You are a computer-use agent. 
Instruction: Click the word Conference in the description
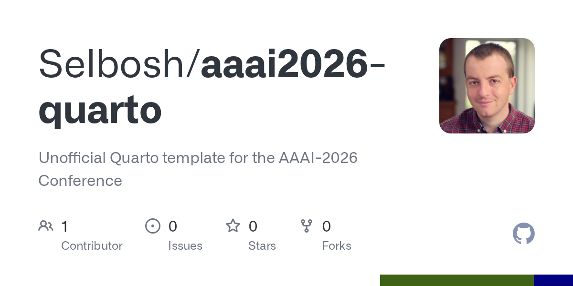(80, 181)
